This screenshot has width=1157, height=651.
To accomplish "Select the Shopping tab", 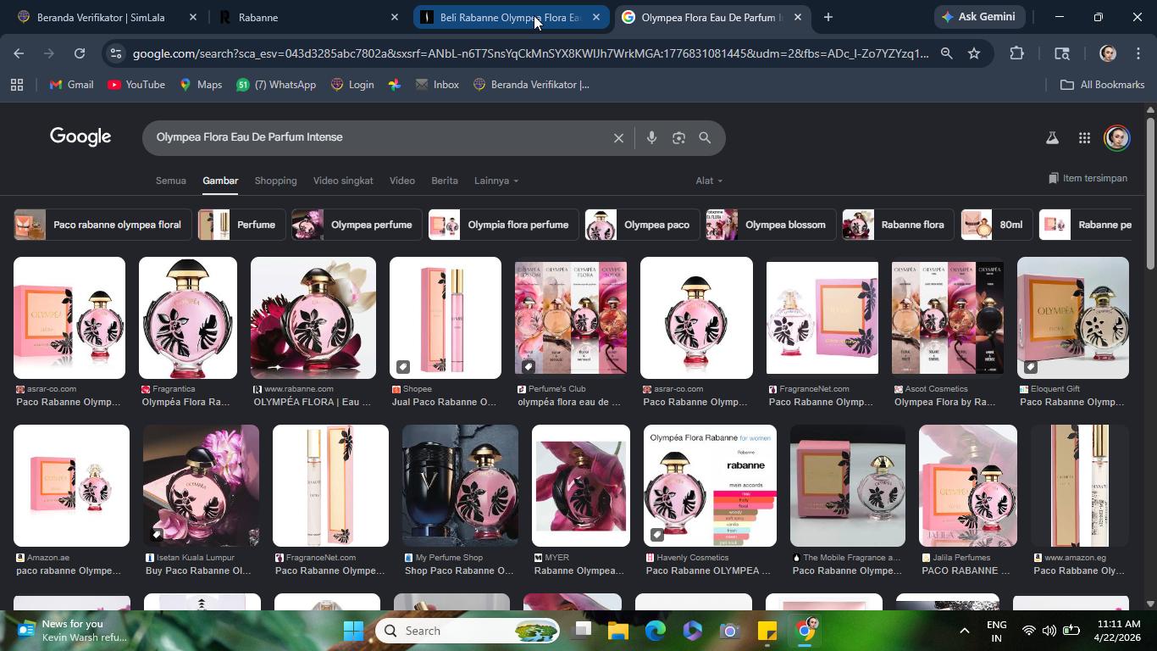I will click(x=275, y=181).
